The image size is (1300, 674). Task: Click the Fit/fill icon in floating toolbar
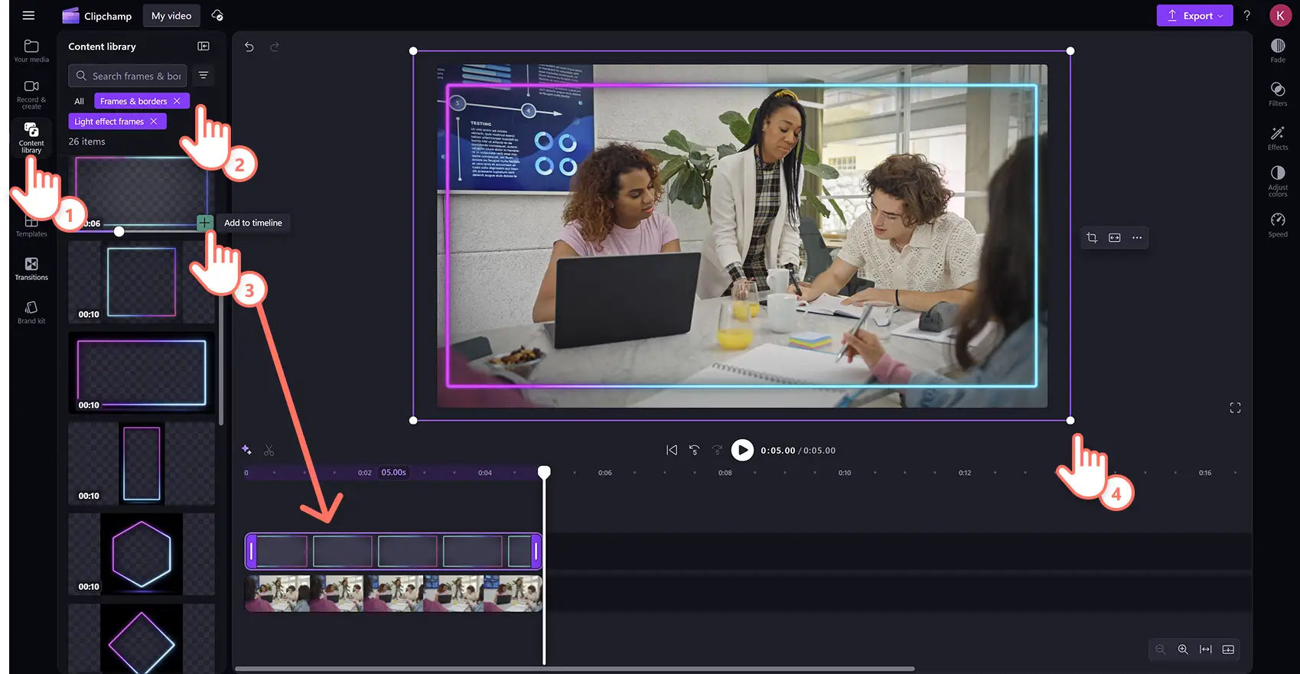pyautogui.click(x=1115, y=238)
